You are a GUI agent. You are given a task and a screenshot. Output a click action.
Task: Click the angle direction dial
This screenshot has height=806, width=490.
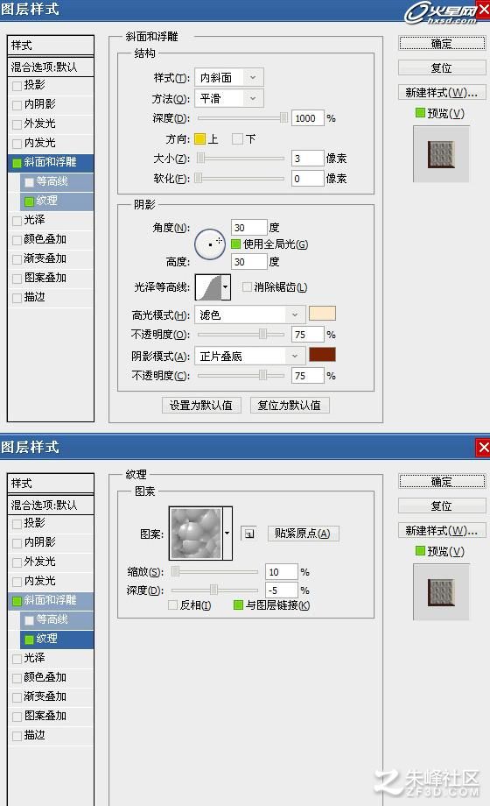pos(210,244)
